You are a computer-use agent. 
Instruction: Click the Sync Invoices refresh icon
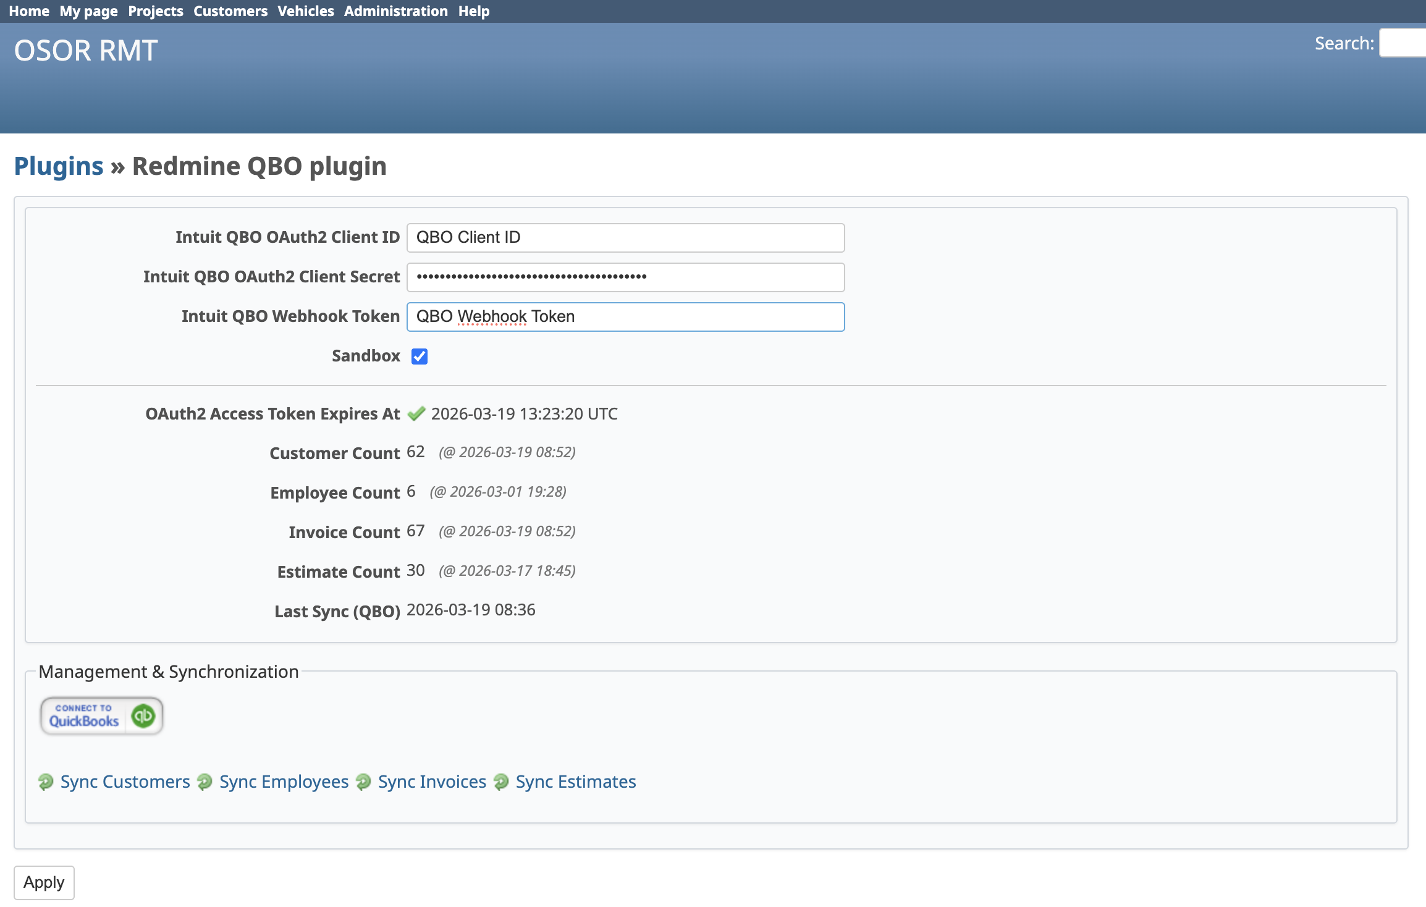pyautogui.click(x=363, y=782)
